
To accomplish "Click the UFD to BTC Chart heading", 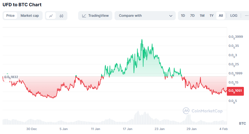I will tap(22, 5).
